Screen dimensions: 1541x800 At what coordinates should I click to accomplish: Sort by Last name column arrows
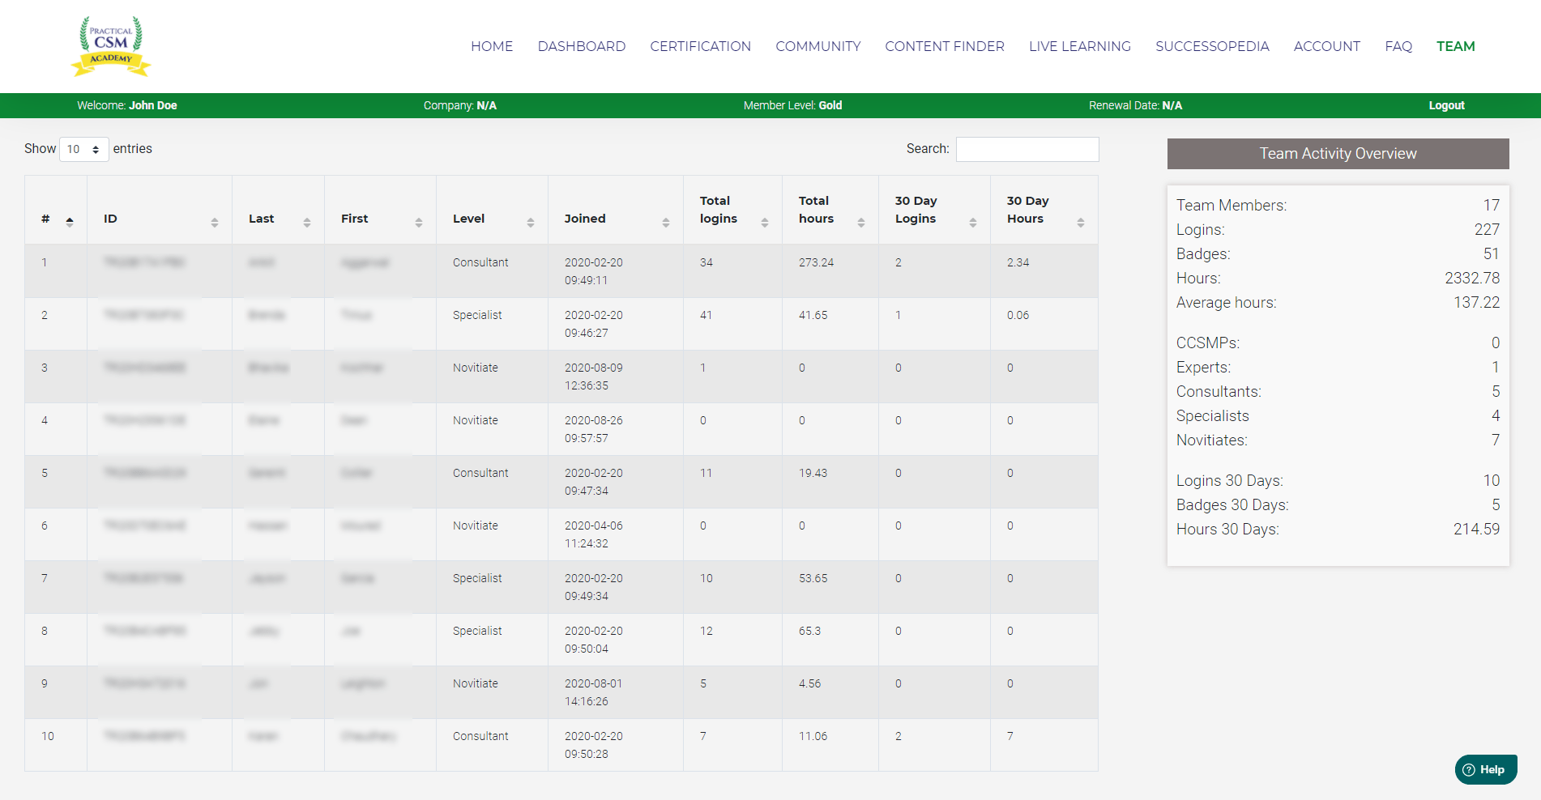pyautogui.click(x=306, y=222)
